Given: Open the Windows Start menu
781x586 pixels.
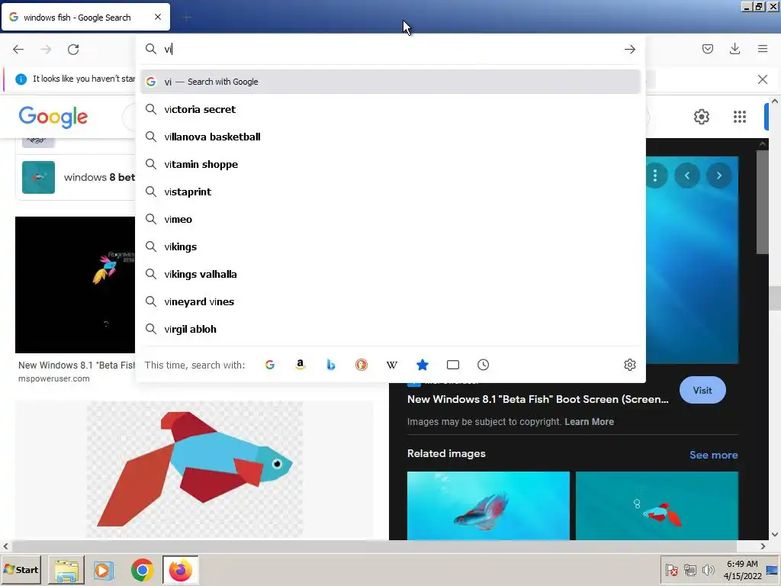Looking at the screenshot, I should click(x=21, y=569).
